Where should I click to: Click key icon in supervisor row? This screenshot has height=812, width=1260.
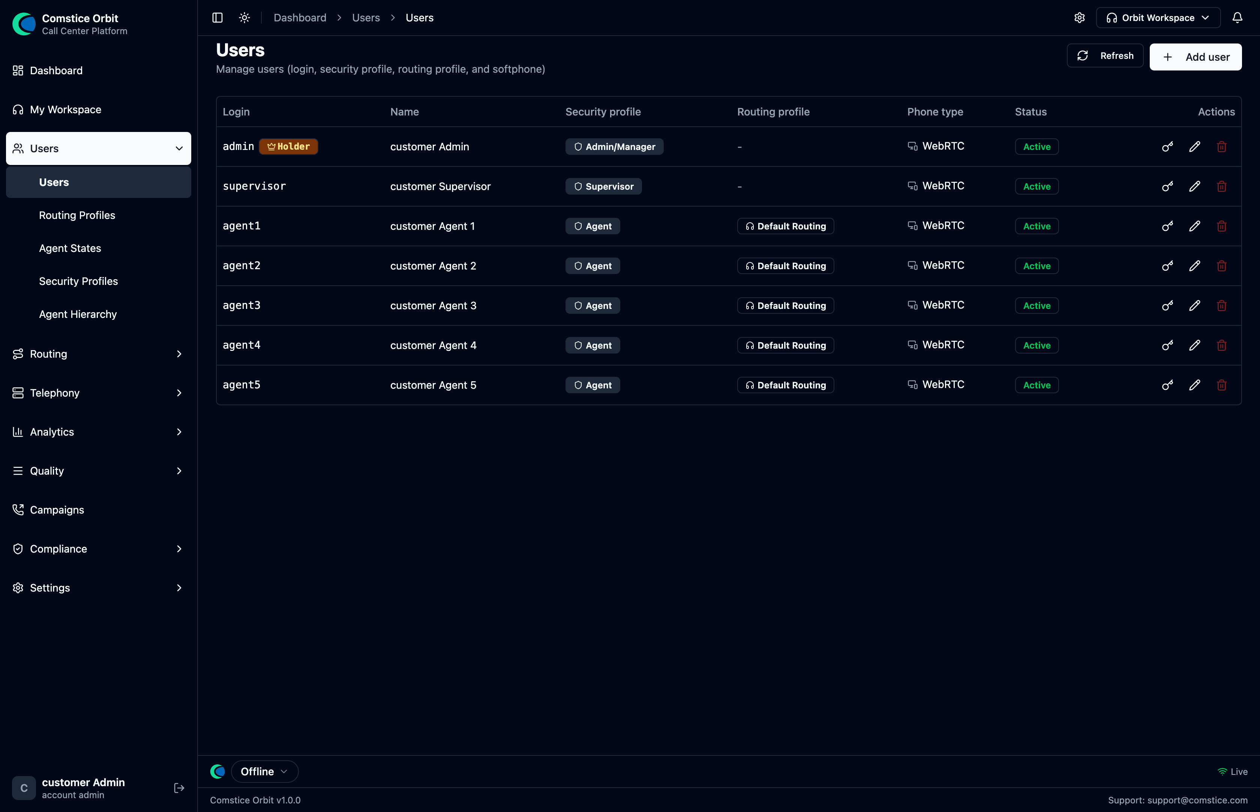coord(1167,186)
